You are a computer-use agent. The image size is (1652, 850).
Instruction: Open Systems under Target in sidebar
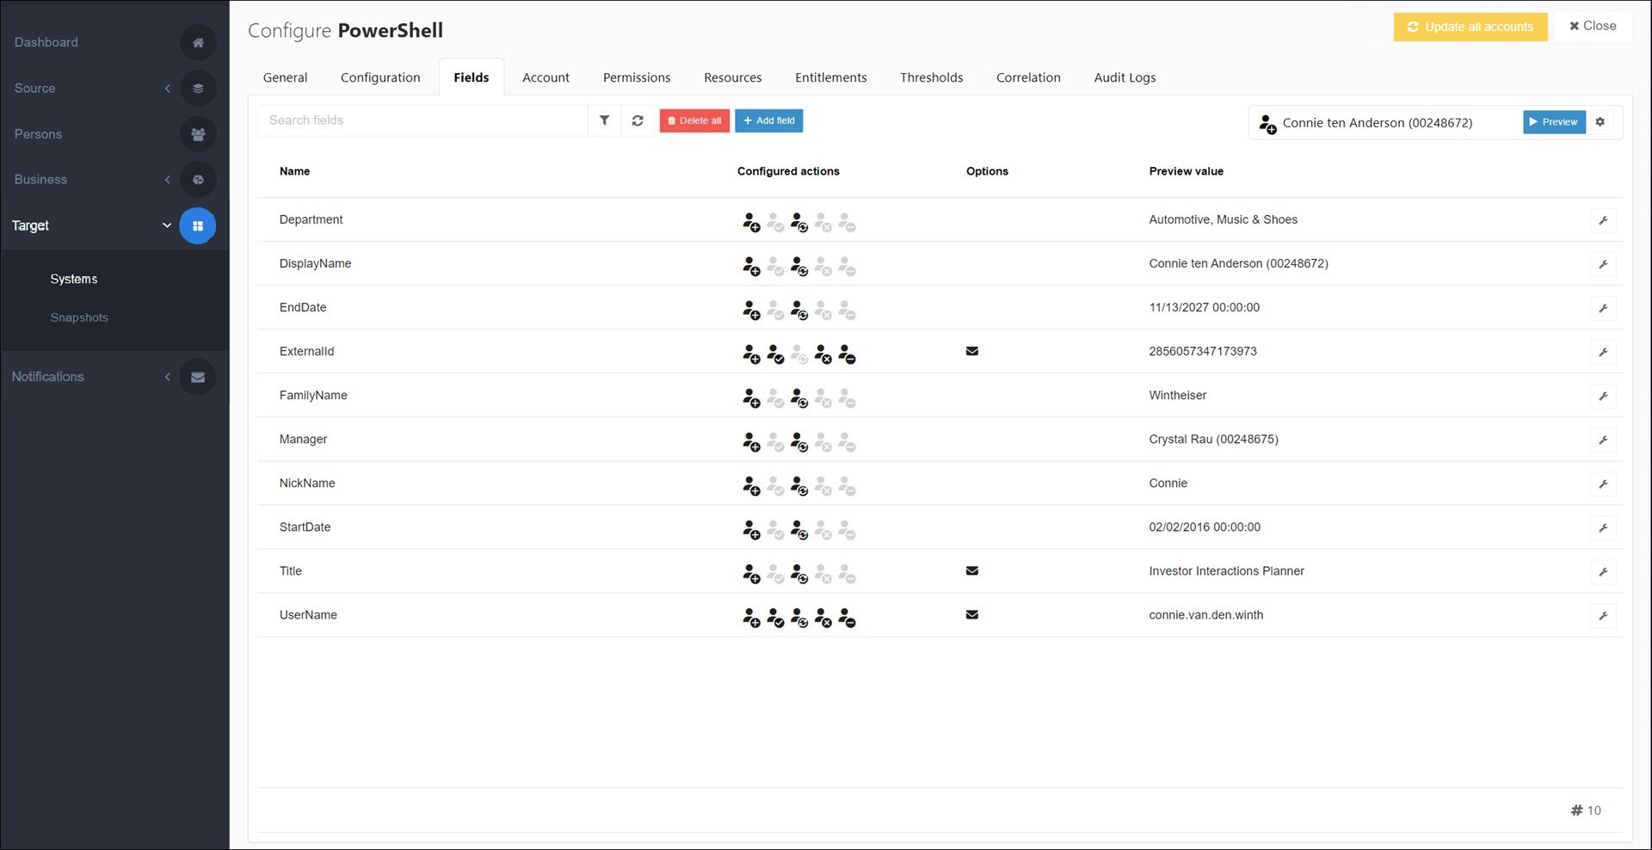pos(74,279)
